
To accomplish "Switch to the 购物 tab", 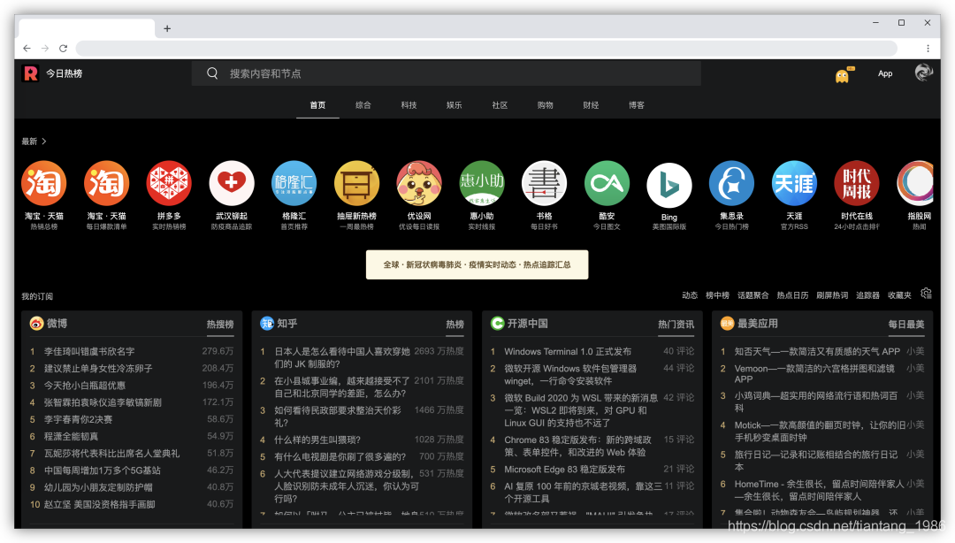I will point(545,105).
